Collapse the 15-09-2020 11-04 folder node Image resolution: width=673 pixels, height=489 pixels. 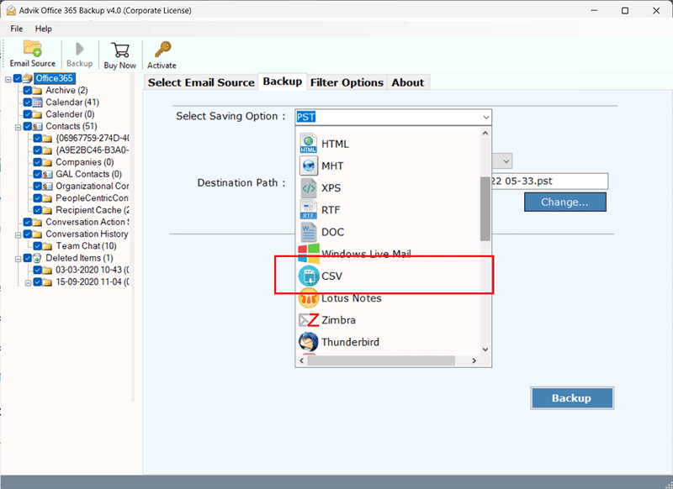28,283
